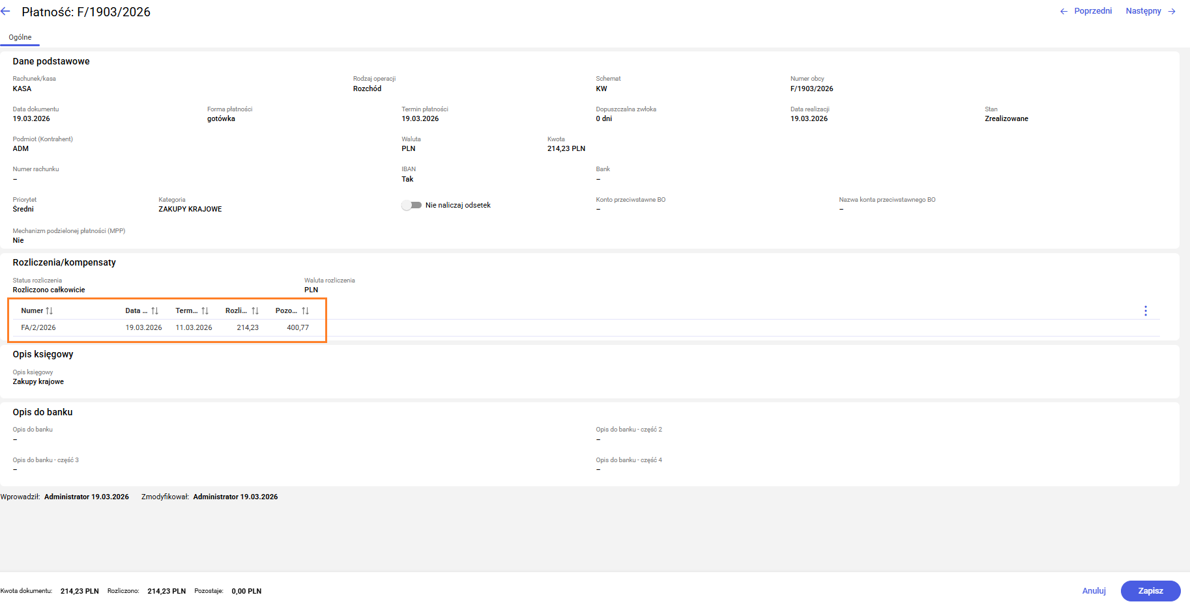Click the Anuluj button
The width and height of the screenshot is (1190, 606).
pos(1094,591)
